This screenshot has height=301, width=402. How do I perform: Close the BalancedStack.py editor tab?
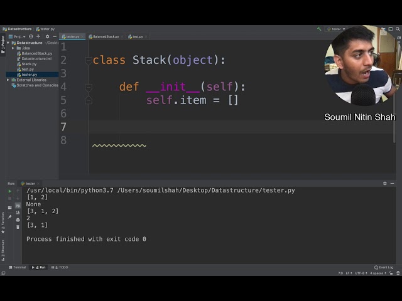pos(122,36)
